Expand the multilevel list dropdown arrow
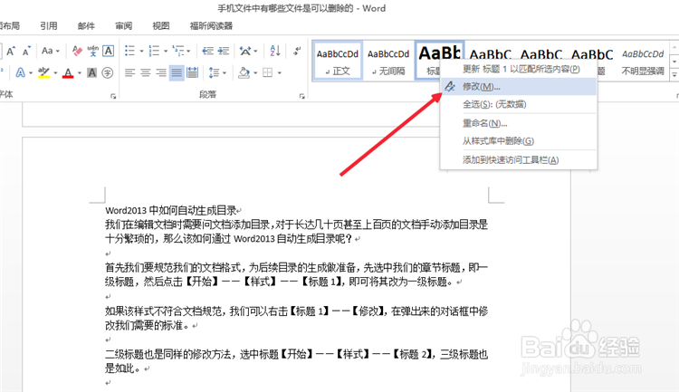 [189, 52]
